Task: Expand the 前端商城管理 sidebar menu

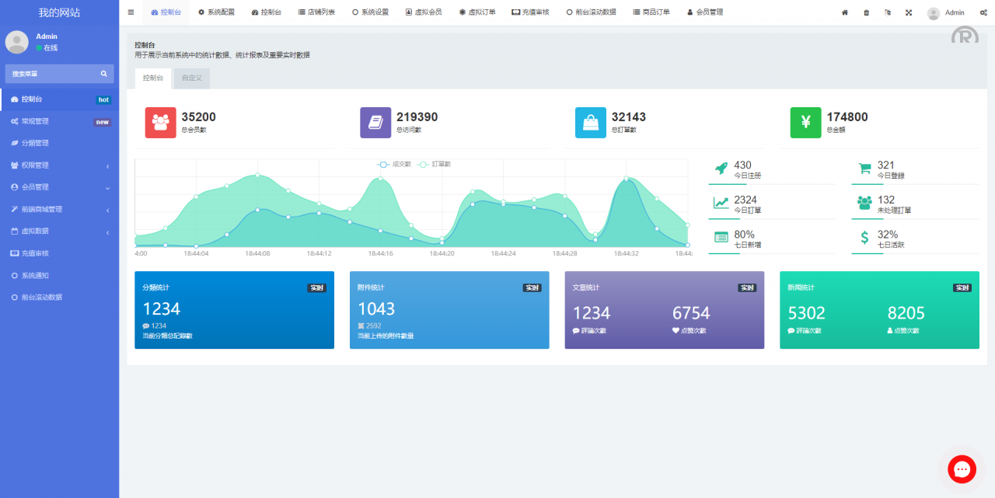Action: coord(59,210)
